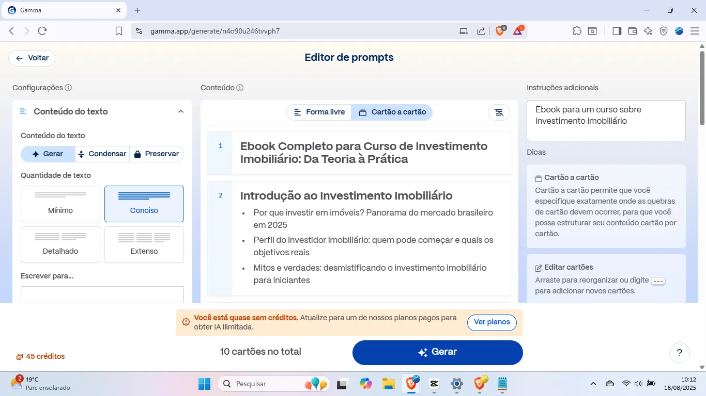Click bullet text 'Mitos e verdades'
This screenshot has width=706, height=396.
coord(370,274)
